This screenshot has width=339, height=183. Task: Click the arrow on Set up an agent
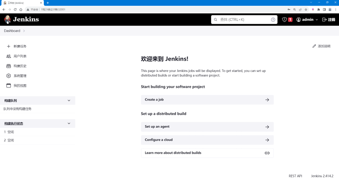[x=267, y=127]
